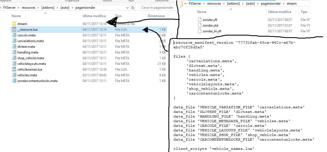The width and height of the screenshot is (327, 152).
Task: Select the 'shop_vehicle.meta' file name in file list
Action: click(31, 58)
